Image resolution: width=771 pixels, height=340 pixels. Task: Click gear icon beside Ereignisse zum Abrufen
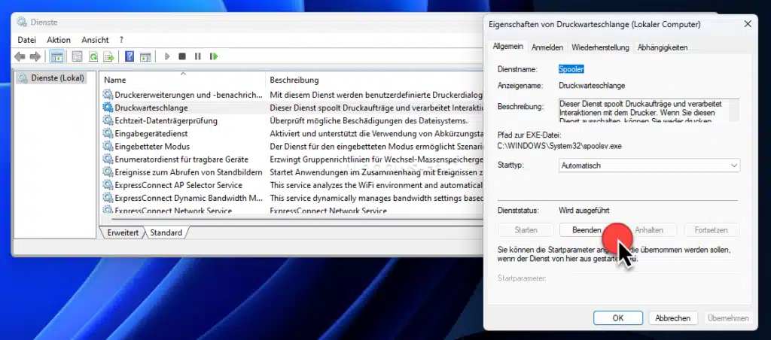point(108,172)
